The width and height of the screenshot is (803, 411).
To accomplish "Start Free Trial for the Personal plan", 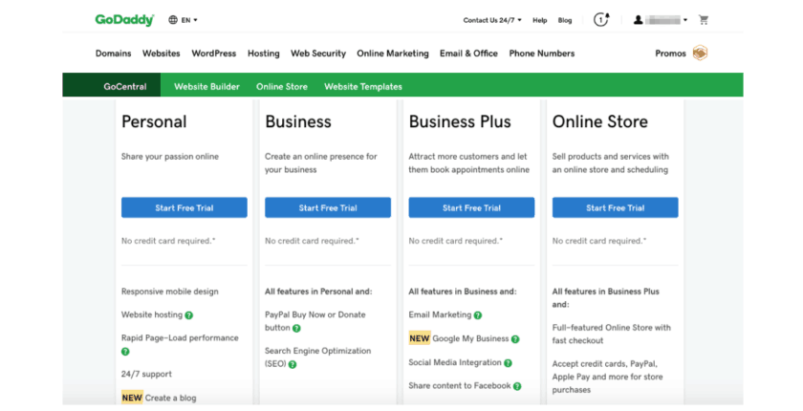I will coord(184,207).
